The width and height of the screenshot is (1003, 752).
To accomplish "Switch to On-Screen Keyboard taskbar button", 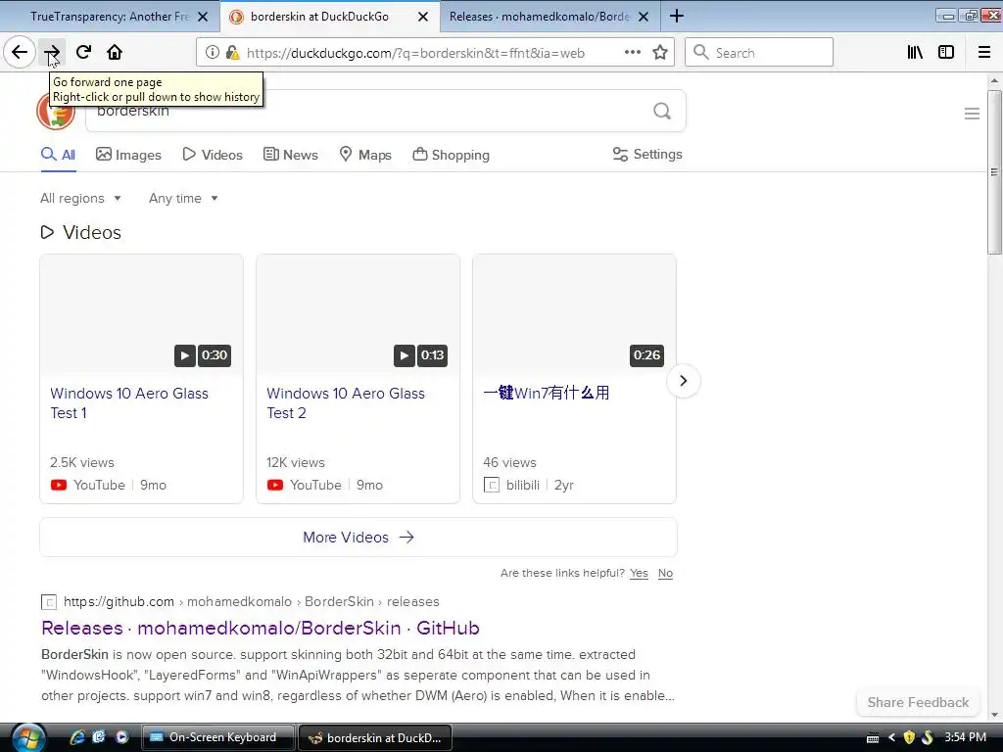I will (217, 737).
